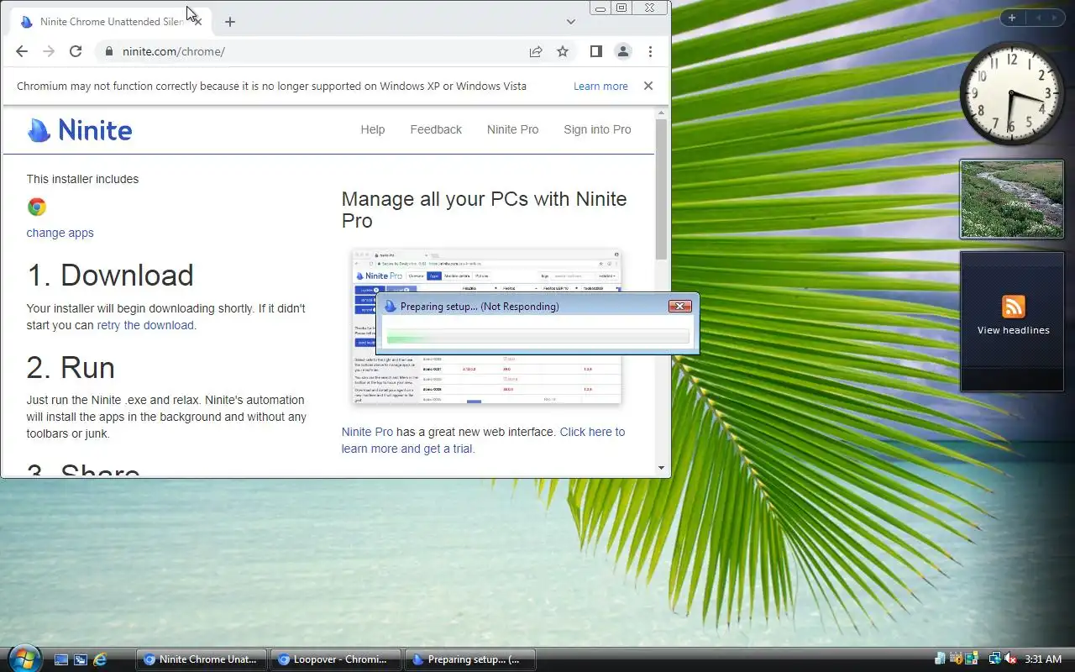Close the Preparing setup dialog
Image resolution: width=1075 pixels, height=672 pixels.
[679, 307]
